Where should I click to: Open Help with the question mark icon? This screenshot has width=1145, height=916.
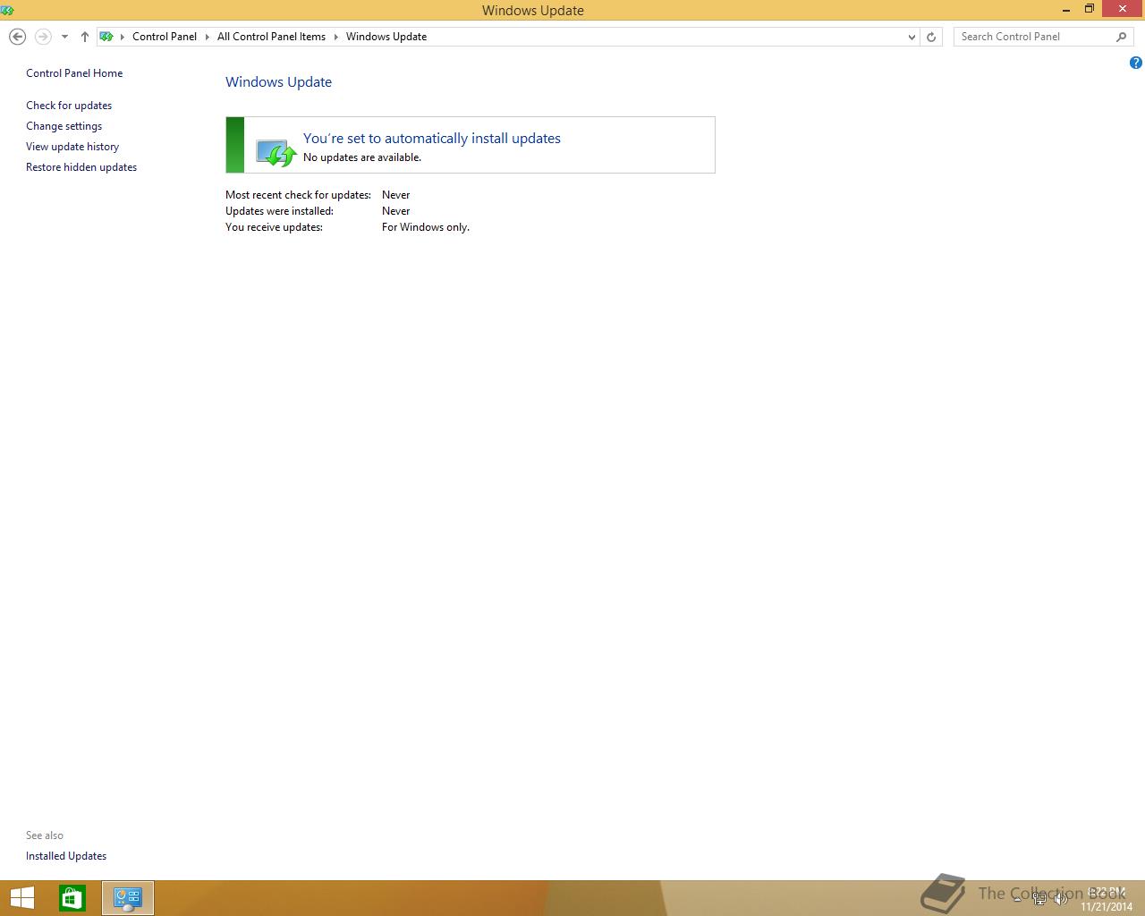click(x=1135, y=63)
